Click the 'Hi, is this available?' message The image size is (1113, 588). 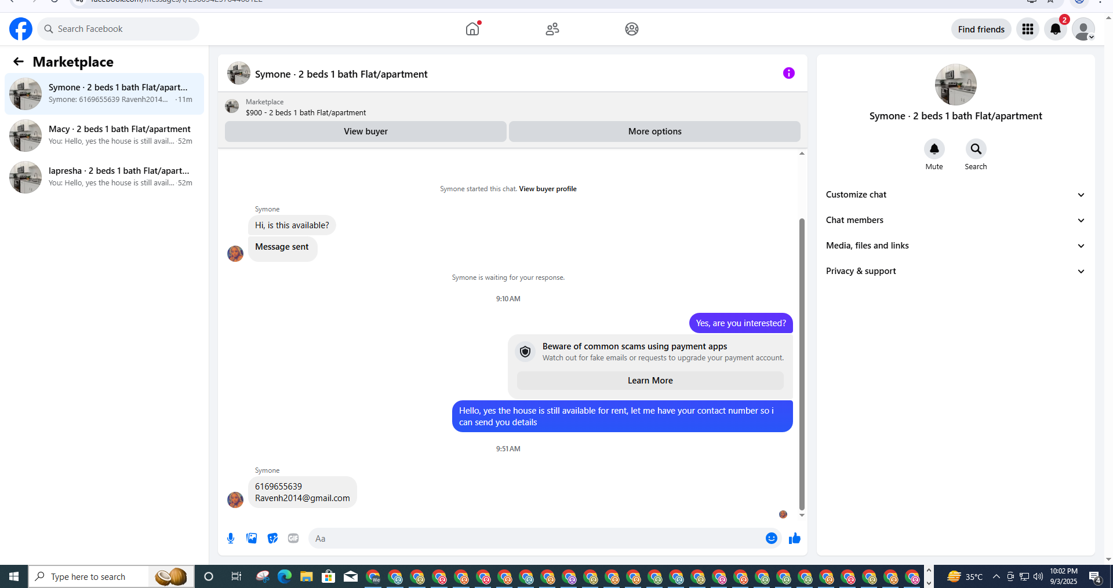pos(292,225)
